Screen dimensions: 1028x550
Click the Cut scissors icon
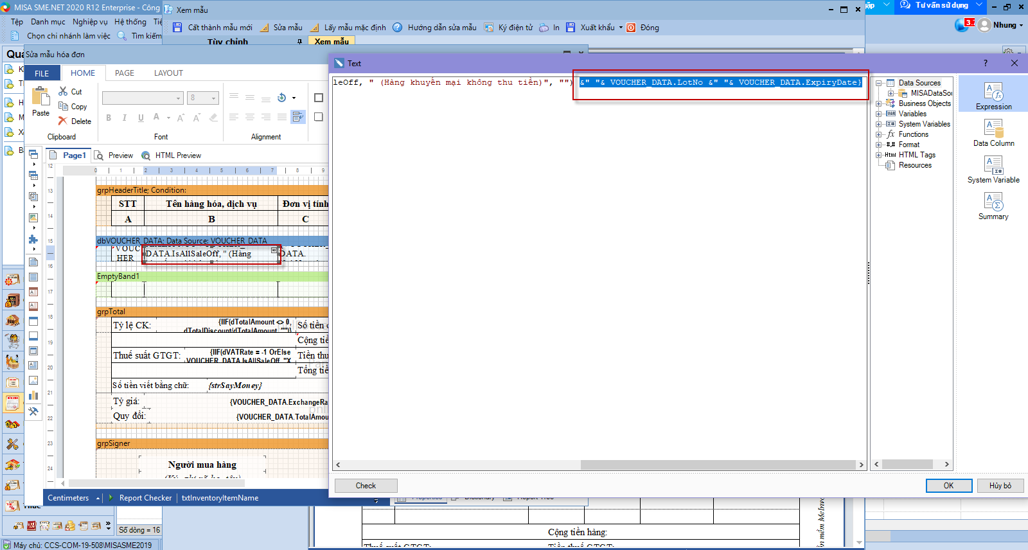64,91
